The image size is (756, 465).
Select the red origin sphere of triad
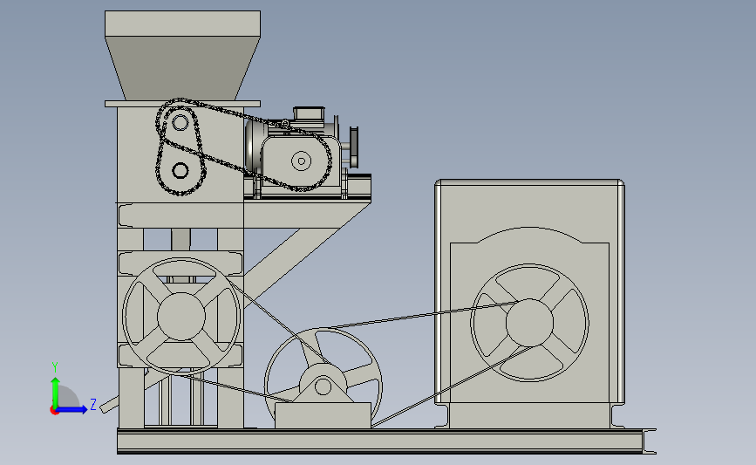tap(54, 411)
